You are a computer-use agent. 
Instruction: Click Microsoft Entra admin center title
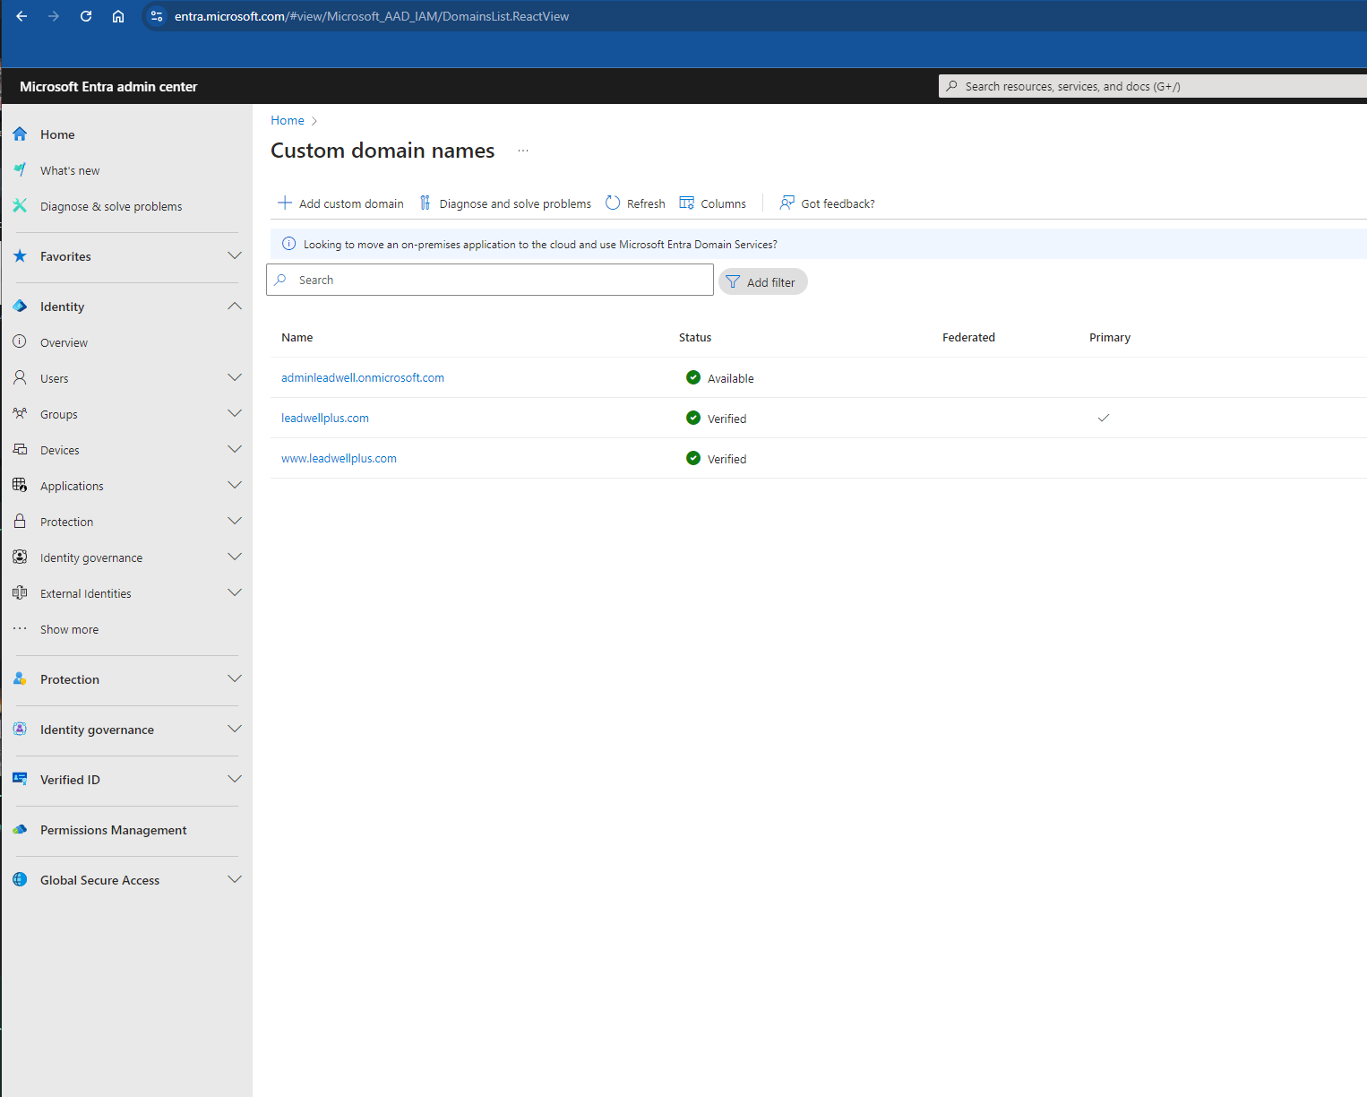click(x=108, y=86)
